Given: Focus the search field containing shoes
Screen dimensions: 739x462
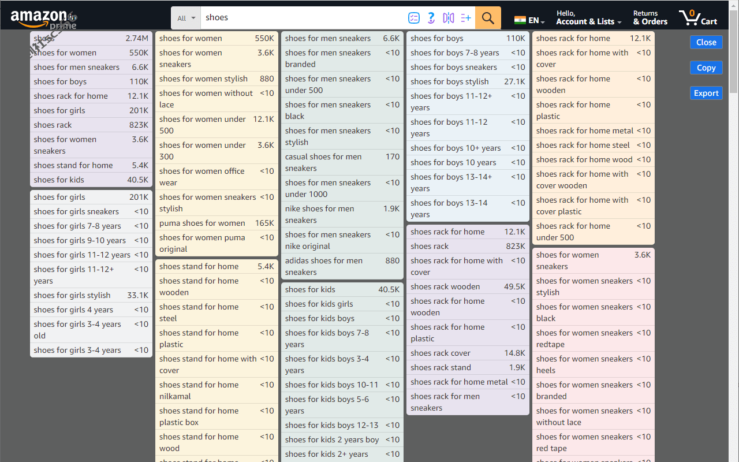Looking at the screenshot, I should [303, 18].
